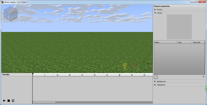Sort library by Use count column
This screenshot has height=105, width=207.
pos(198,42)
